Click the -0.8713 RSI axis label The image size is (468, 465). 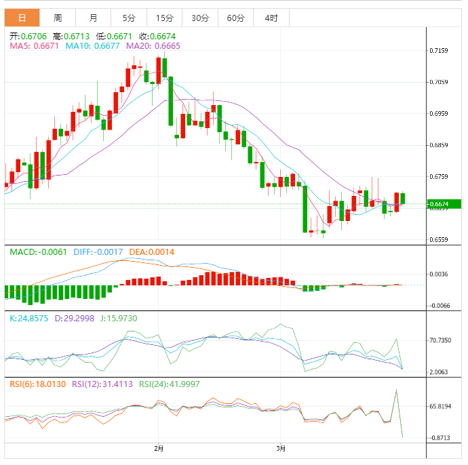click(440, 438)
